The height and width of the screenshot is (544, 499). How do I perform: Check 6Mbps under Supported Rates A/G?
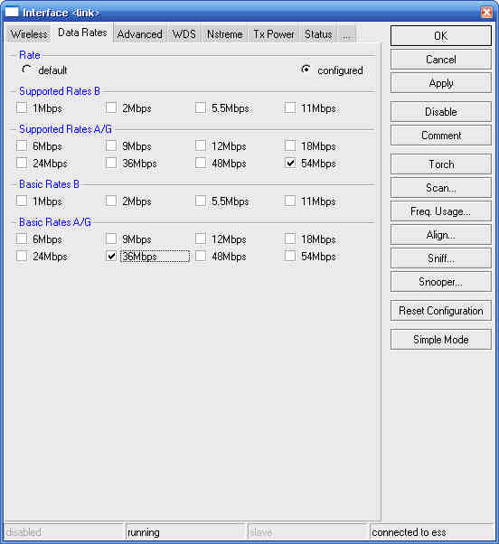click(22, 145)
